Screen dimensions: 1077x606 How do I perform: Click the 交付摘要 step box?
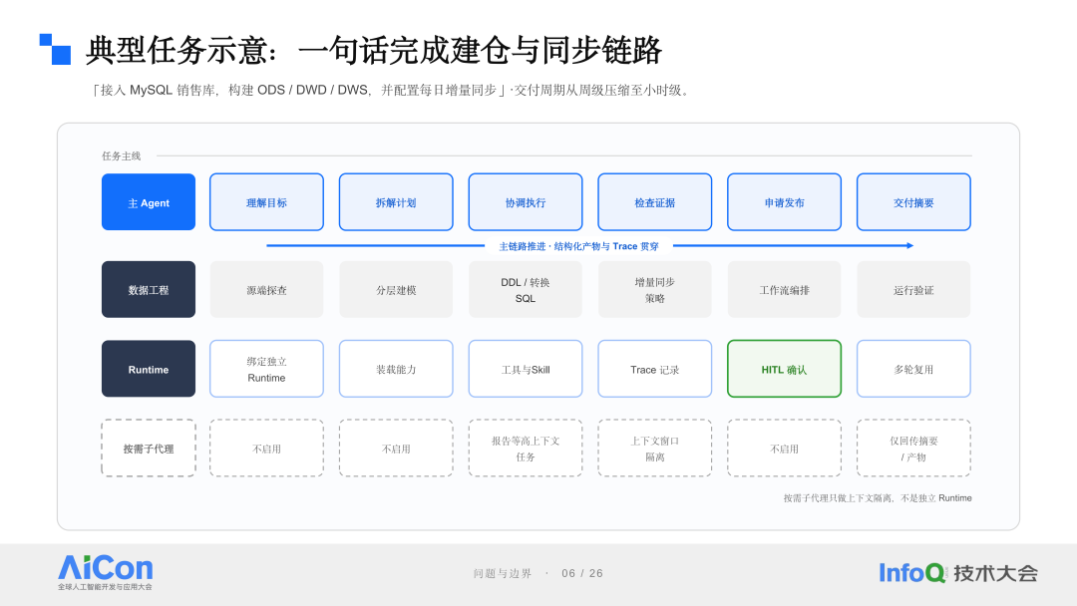(913, 201)
